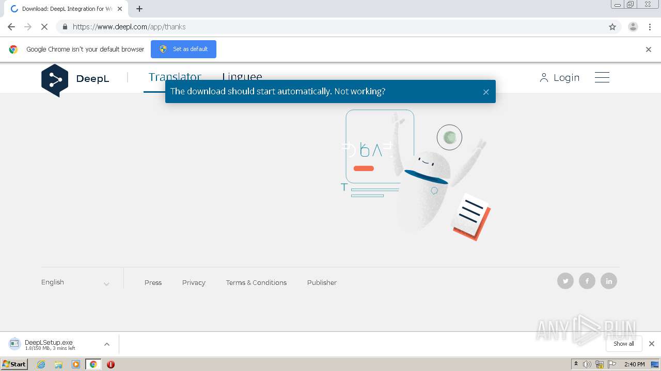
Task: Open the Chrome profile avatar
Action: [633, 27]
